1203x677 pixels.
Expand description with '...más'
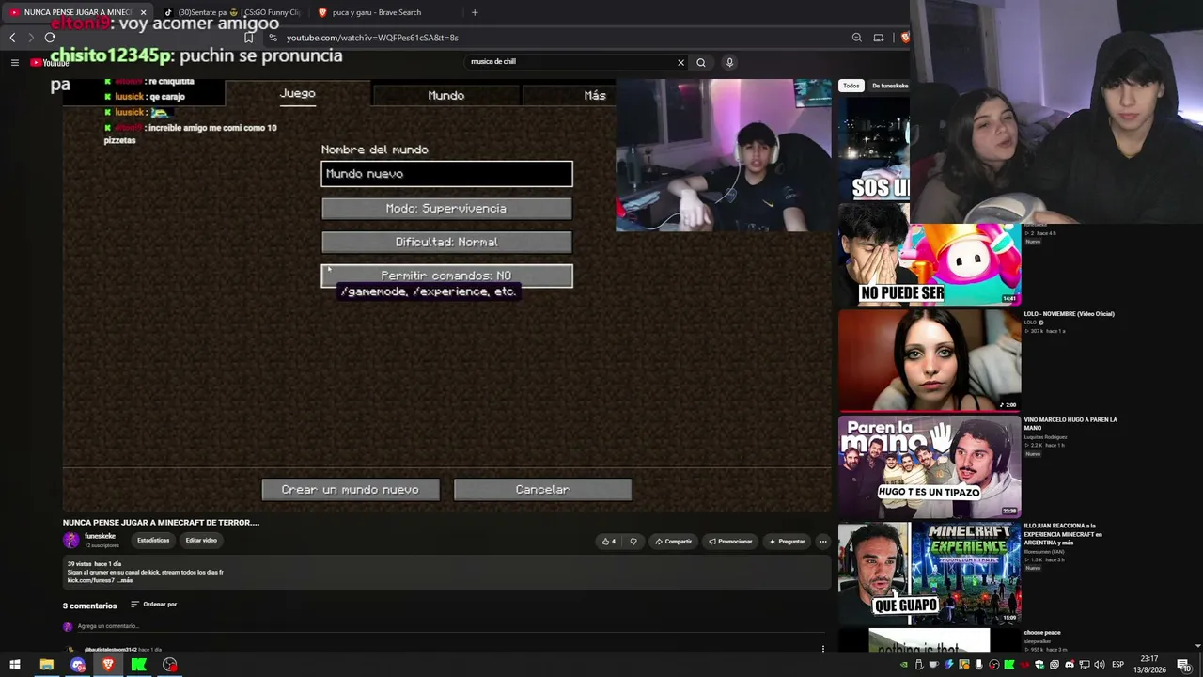click(126, 580)
